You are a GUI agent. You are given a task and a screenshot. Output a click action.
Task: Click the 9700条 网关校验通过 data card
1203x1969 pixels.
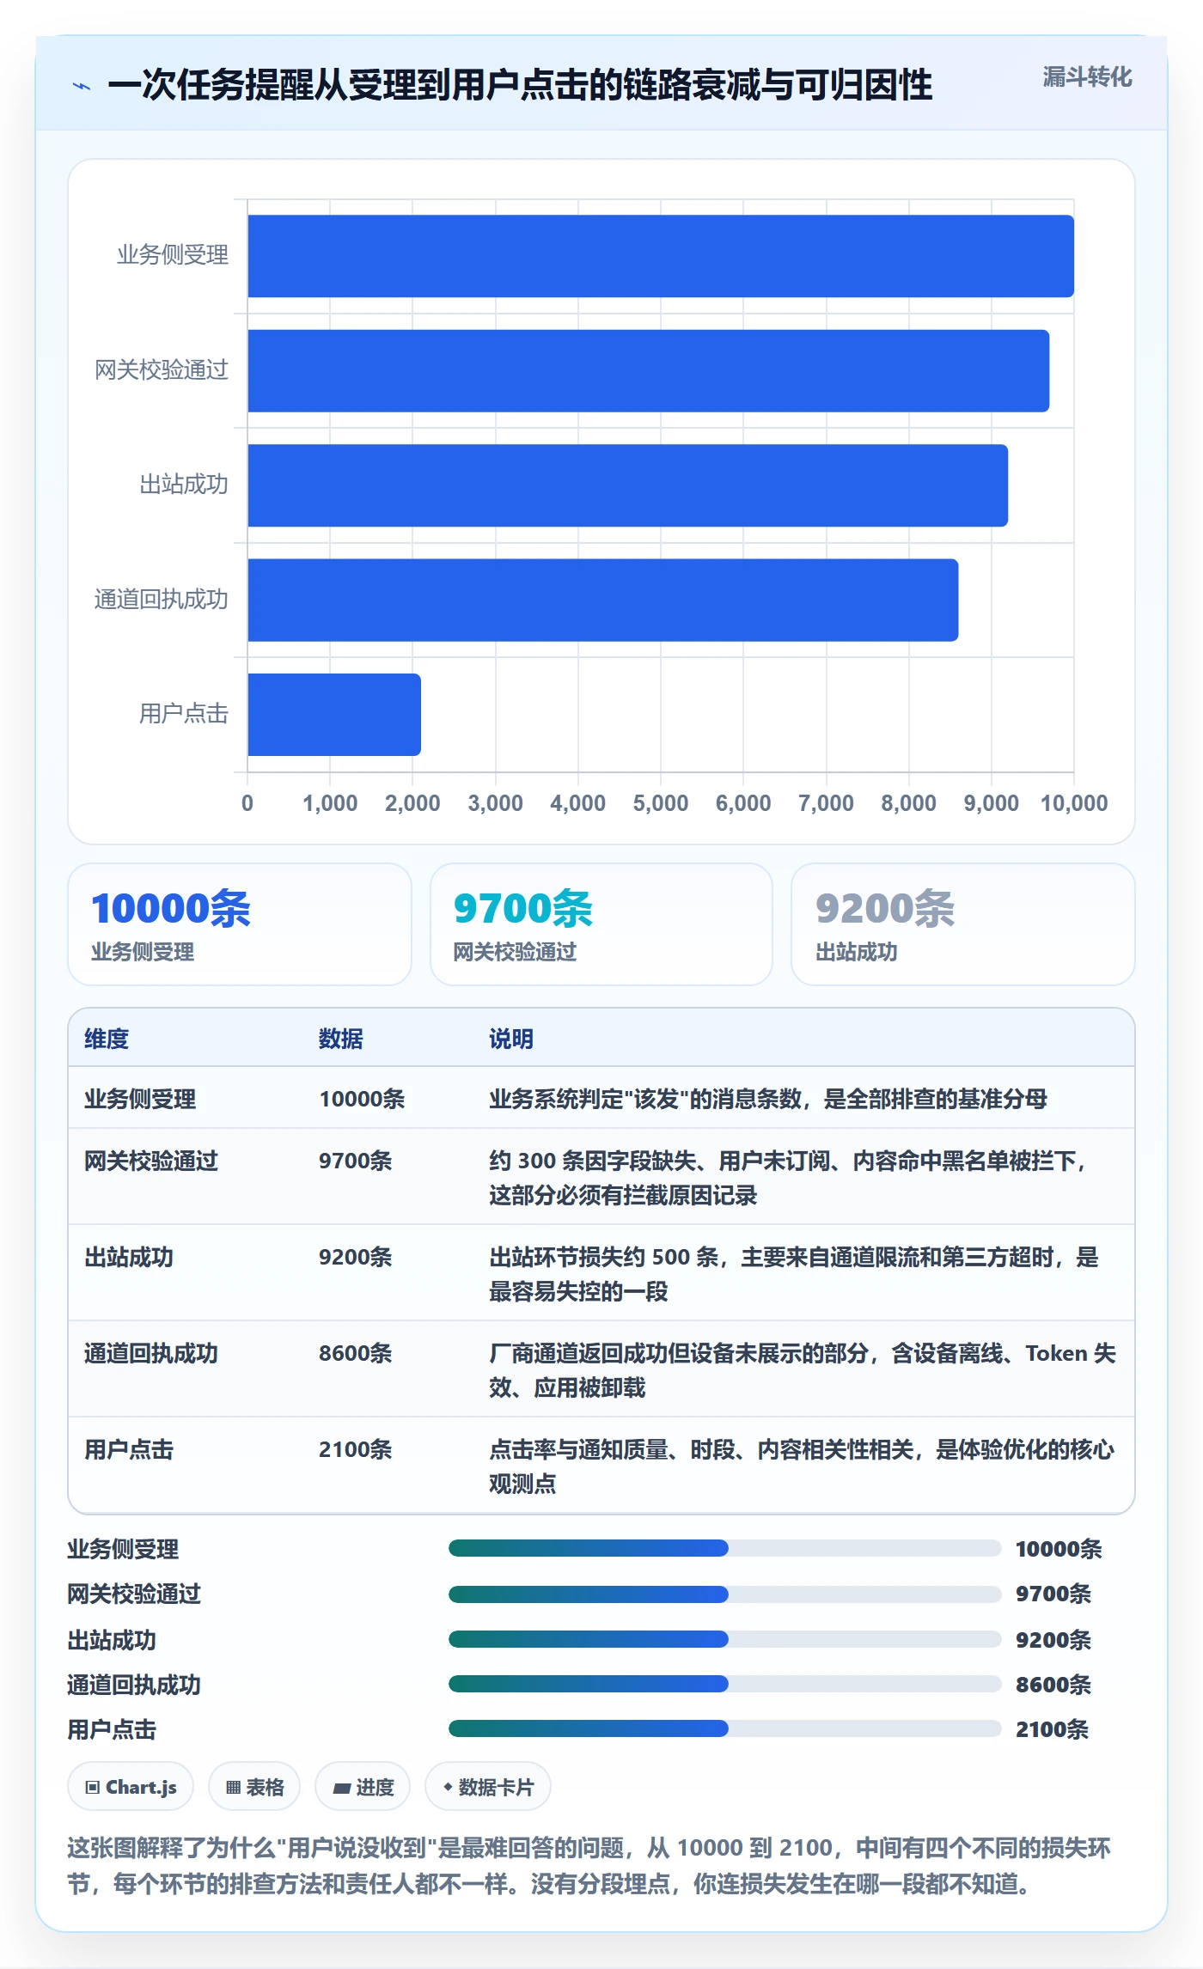601,924
